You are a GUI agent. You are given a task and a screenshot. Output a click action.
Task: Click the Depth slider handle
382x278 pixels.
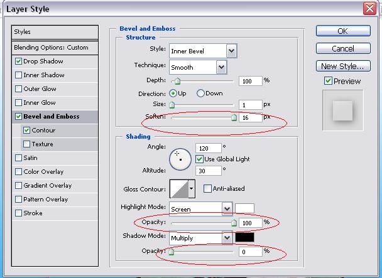pyautogui.click(x=178, y=81)
